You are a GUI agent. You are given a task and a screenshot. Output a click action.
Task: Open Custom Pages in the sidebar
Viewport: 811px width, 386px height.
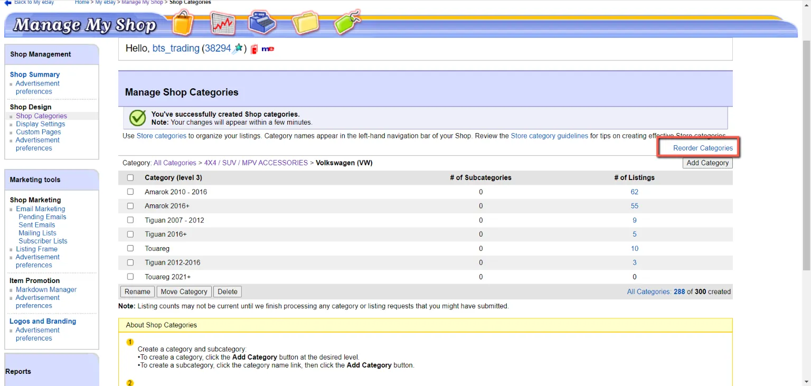coord(39,132)
